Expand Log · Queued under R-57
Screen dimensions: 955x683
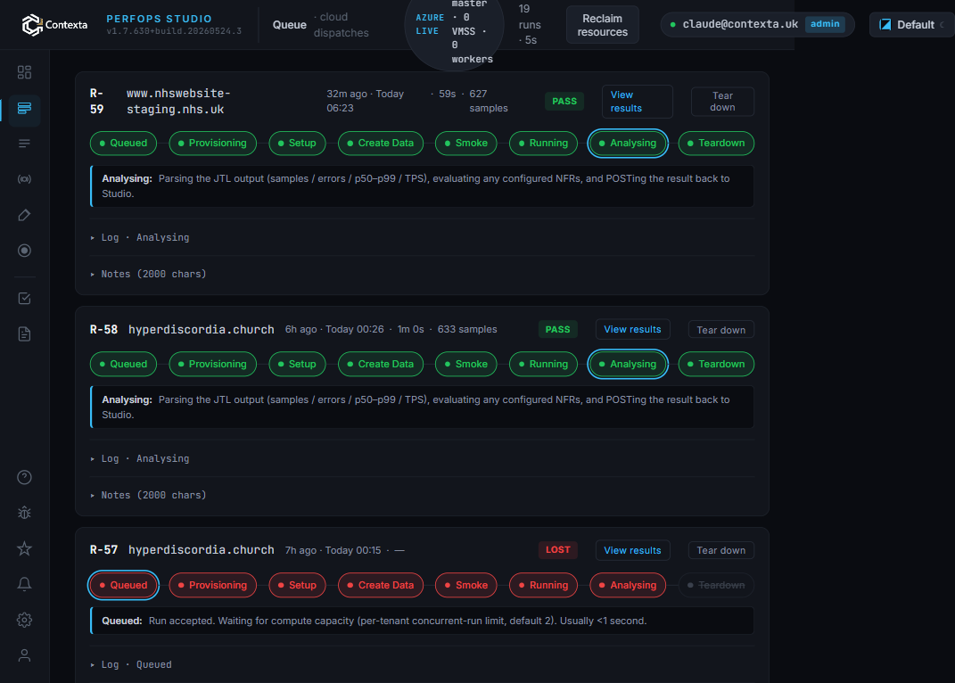131,665
